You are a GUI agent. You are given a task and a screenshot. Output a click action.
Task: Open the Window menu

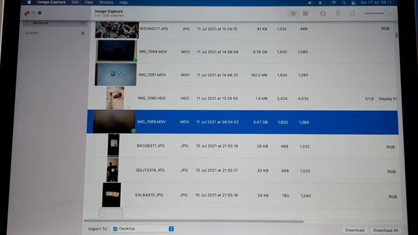click(x=106, y=3)
